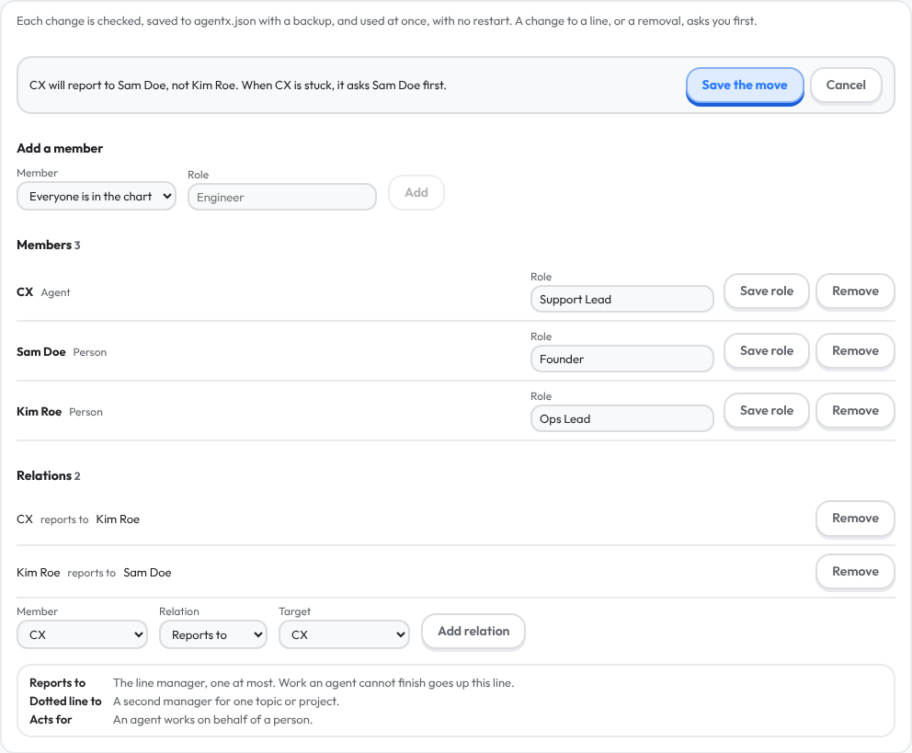
Task: Edit the Ops Lead role field for Kim Roe
Action: (x=621, y=419)
